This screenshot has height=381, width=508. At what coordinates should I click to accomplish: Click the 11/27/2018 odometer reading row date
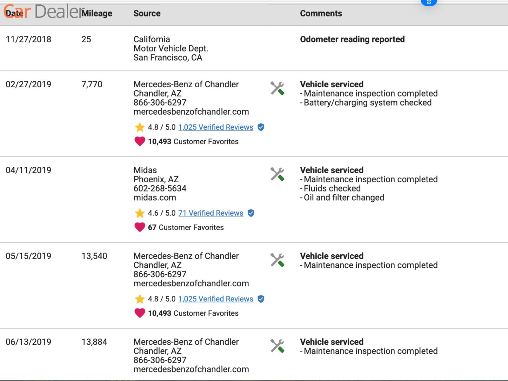click(28, 39)
